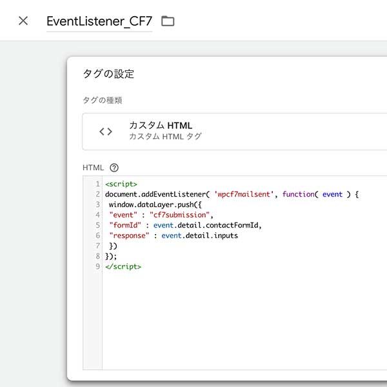Click the 'wpcf7mailsent' string in code
Viewport: 387px width, 387px height.
coord(244,194)
